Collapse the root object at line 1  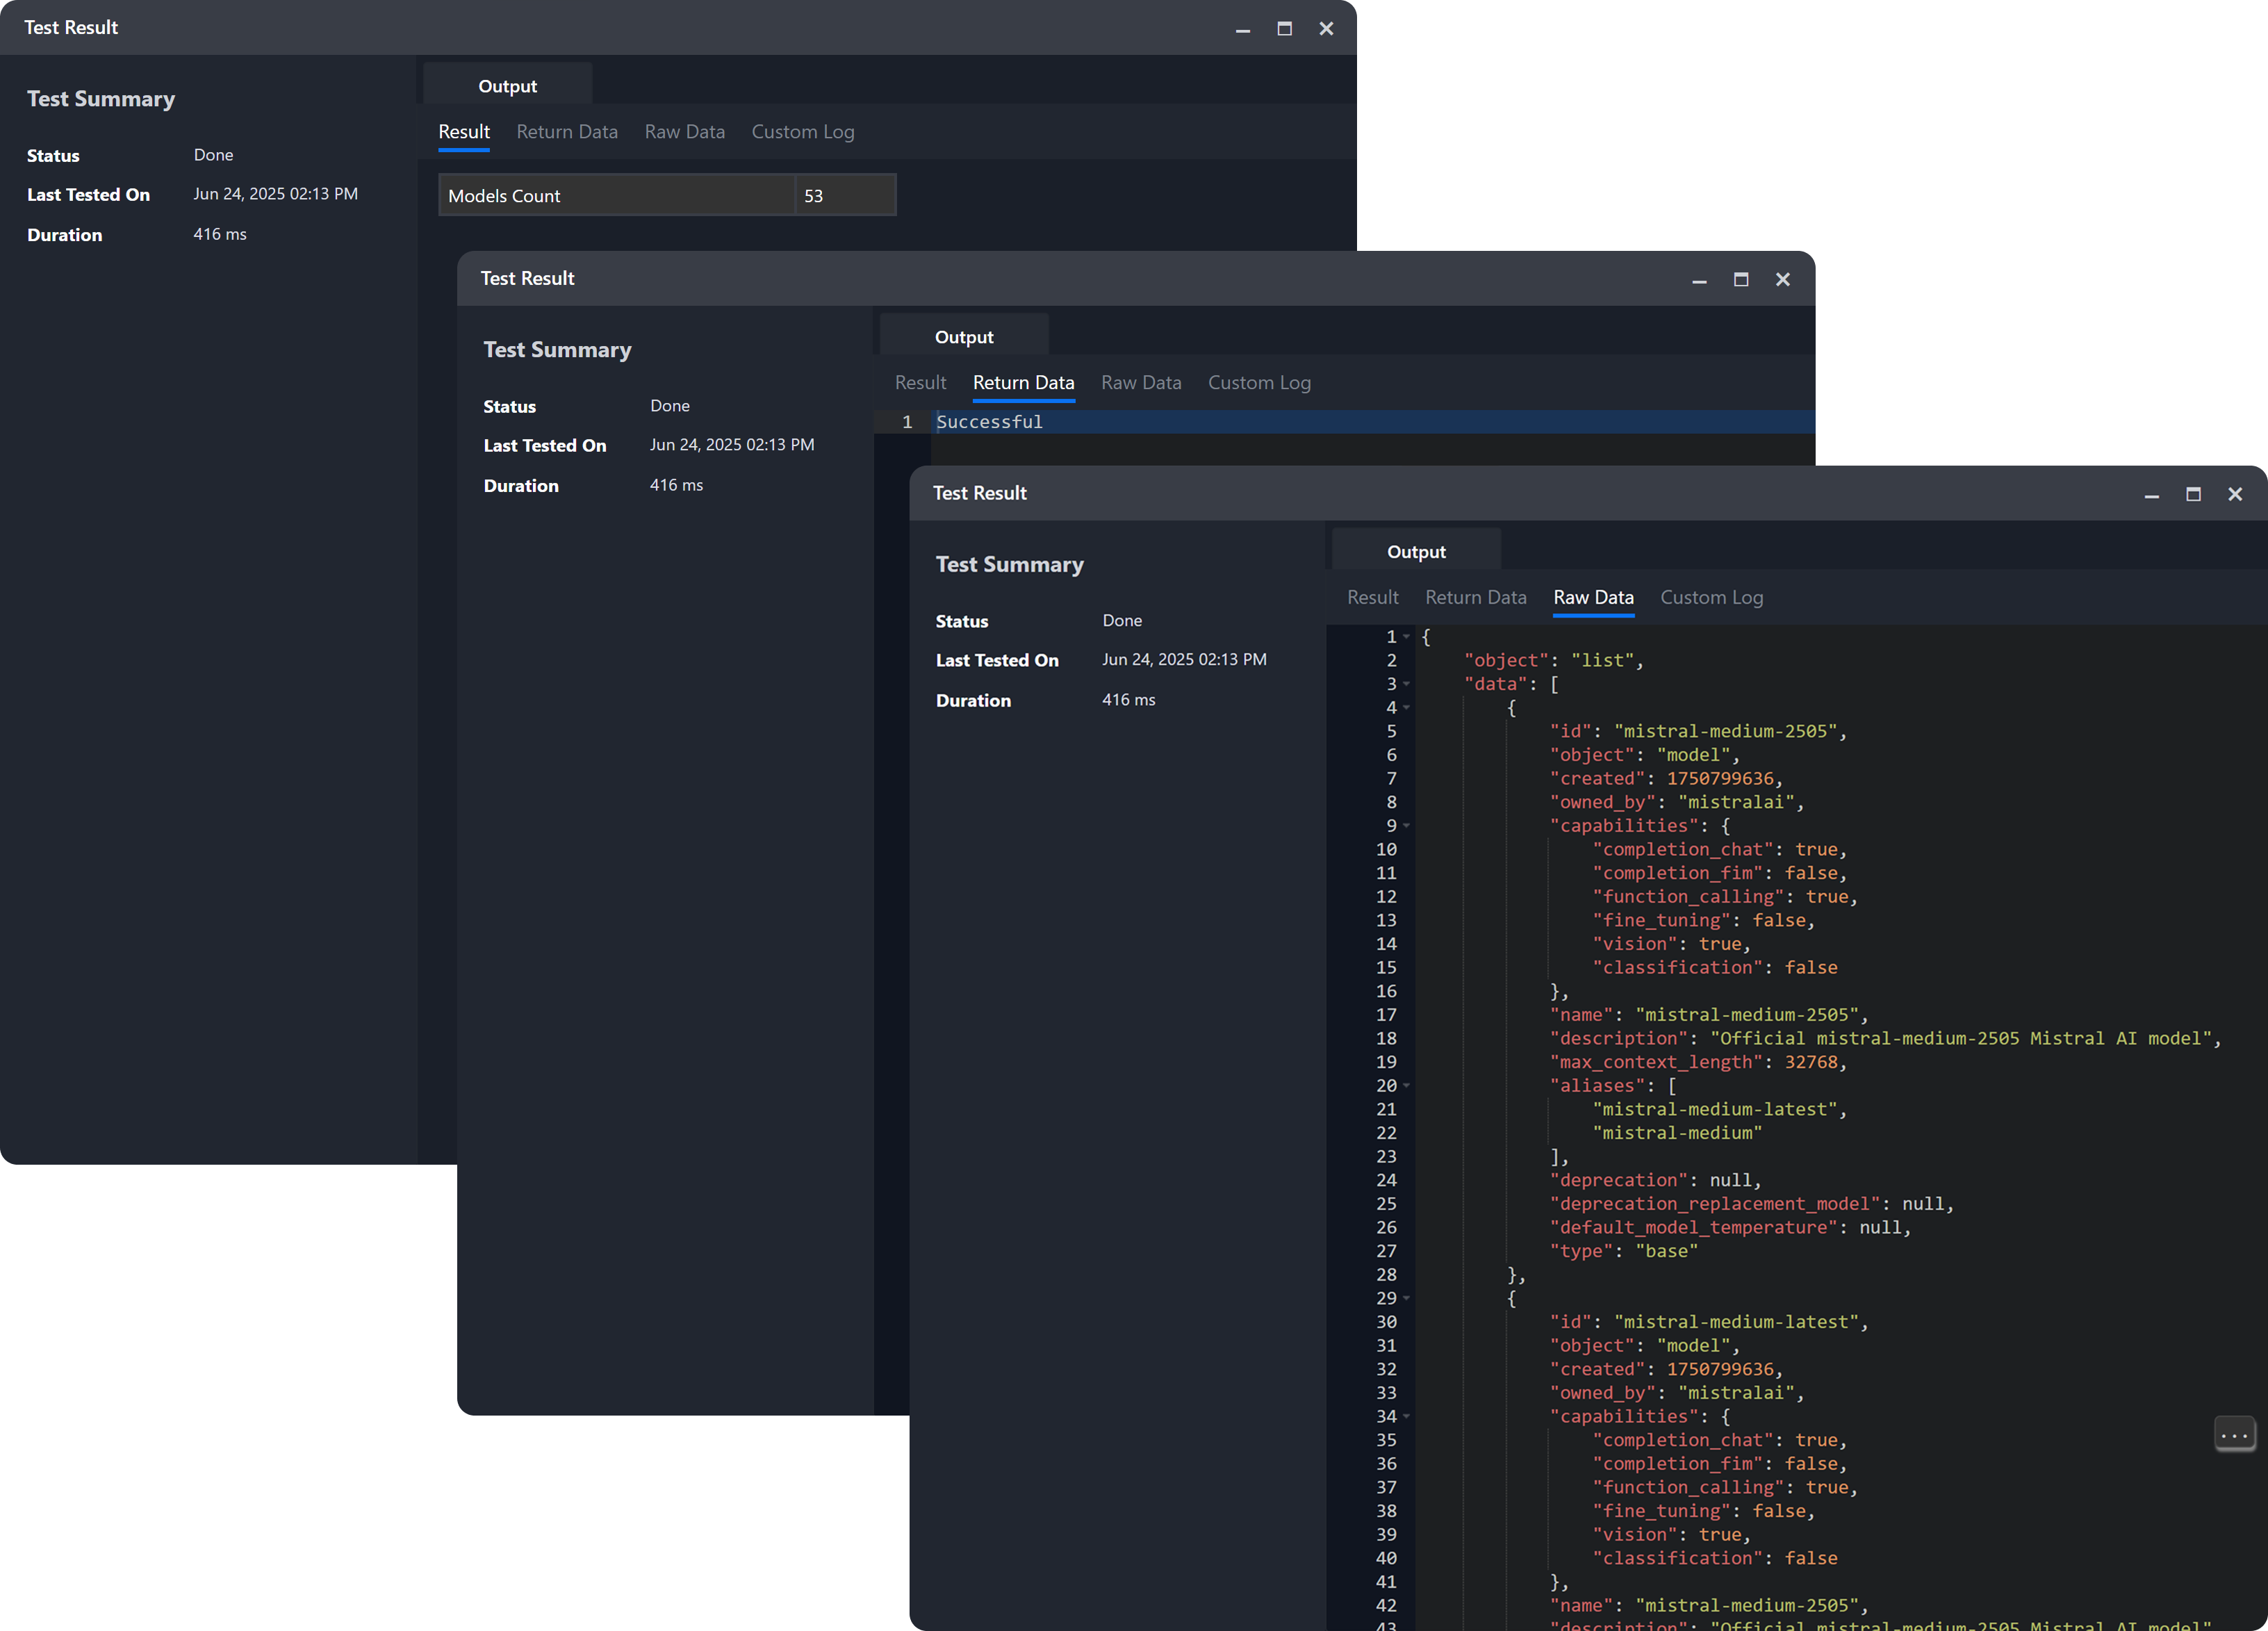pyautogui.click(x=1407, y=637)
